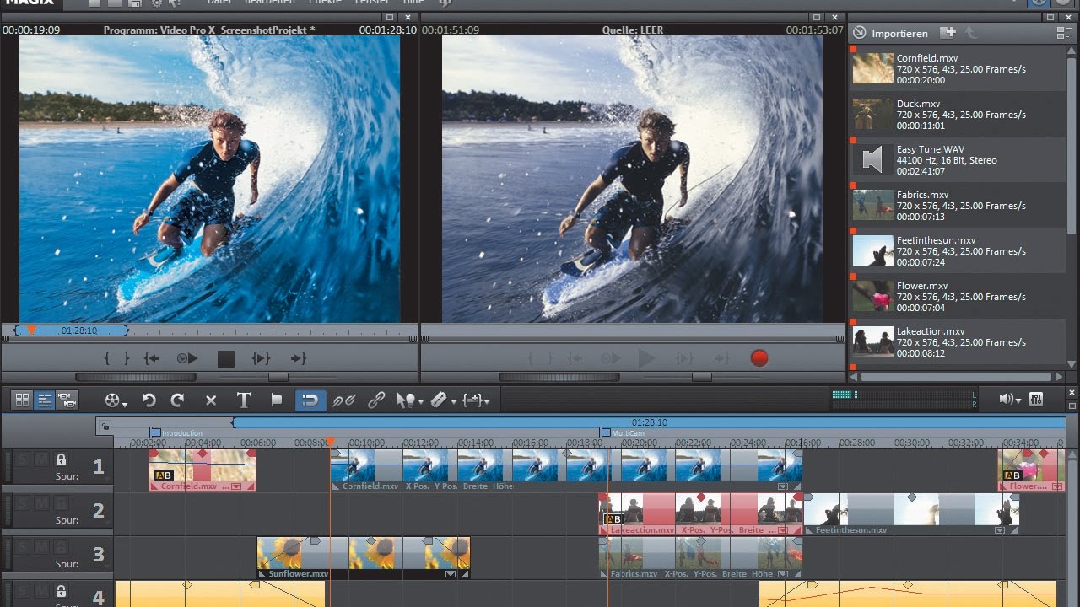Click the delete X icon in the timeline toolbar
This screenshot has height=607, width=1080.
211,400
